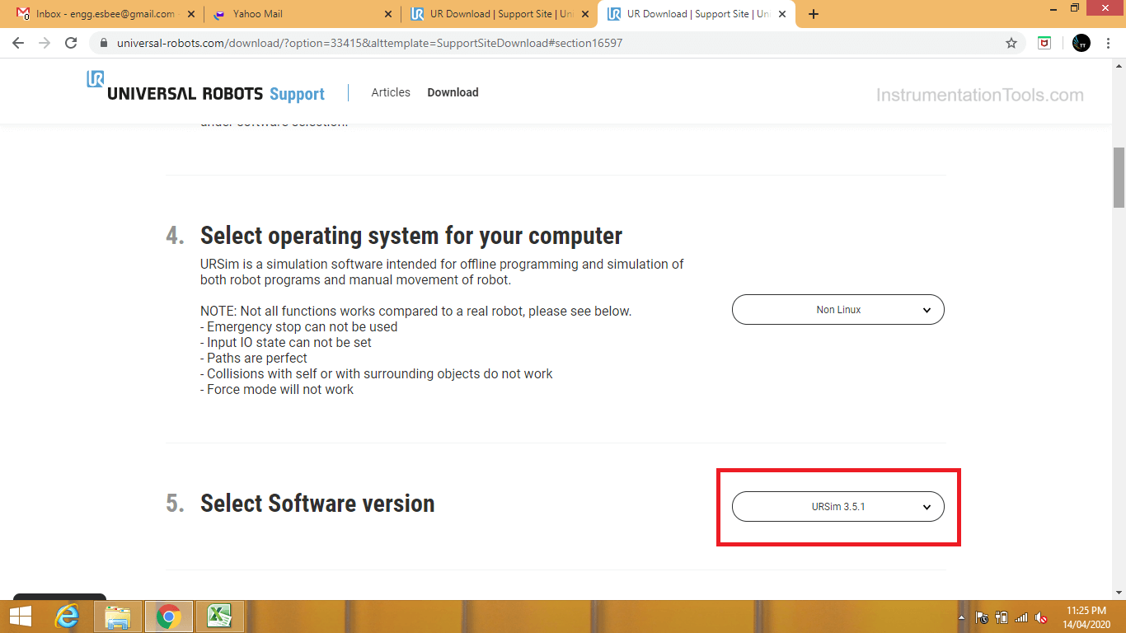Go back to the previous page

click(18, 43)
